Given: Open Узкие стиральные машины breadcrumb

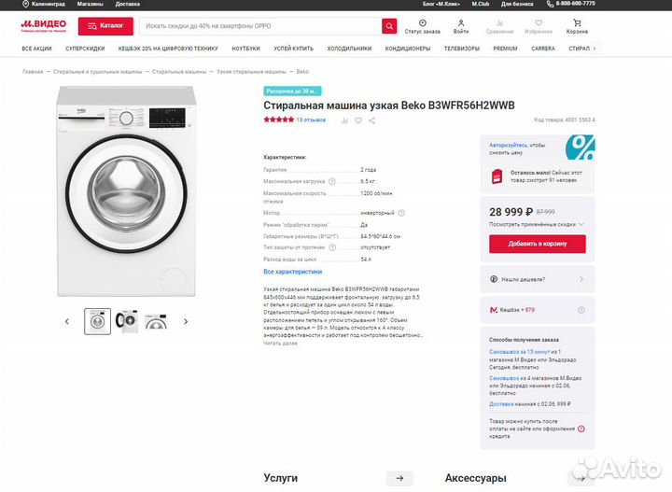Looking at the screenshot, I should coord(251,72).
